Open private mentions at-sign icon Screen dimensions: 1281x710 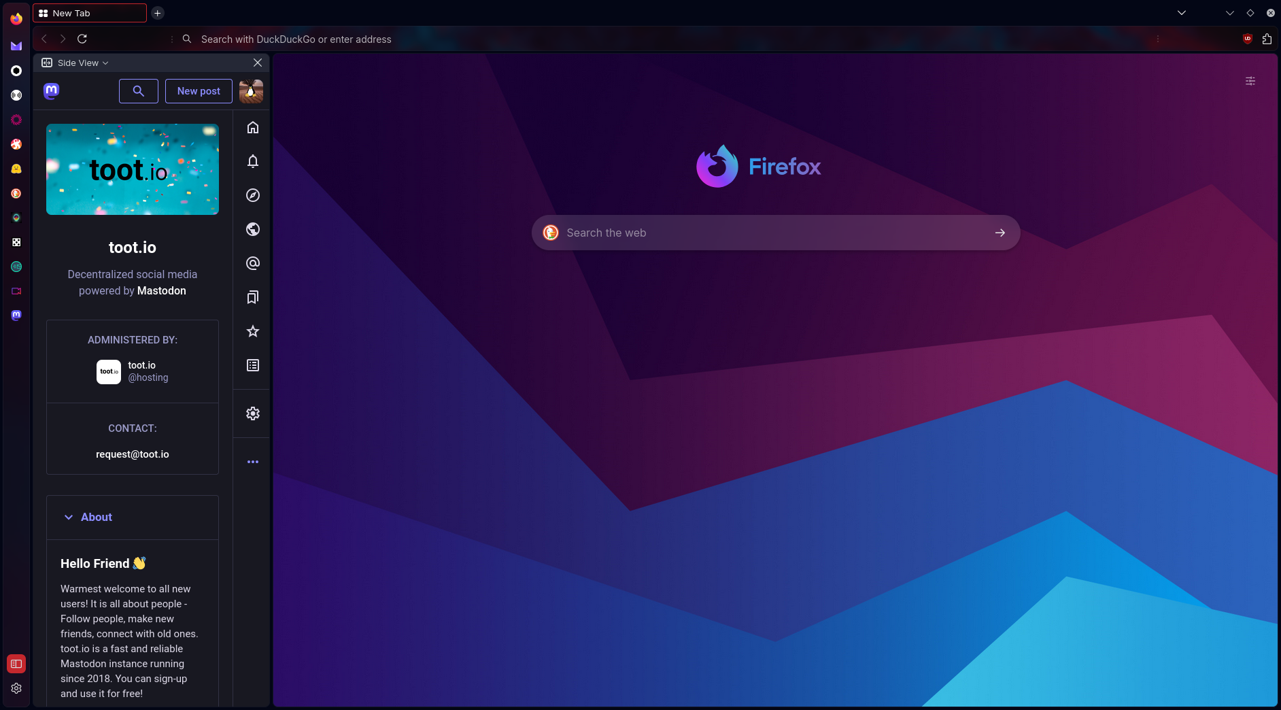coord(253,263)
